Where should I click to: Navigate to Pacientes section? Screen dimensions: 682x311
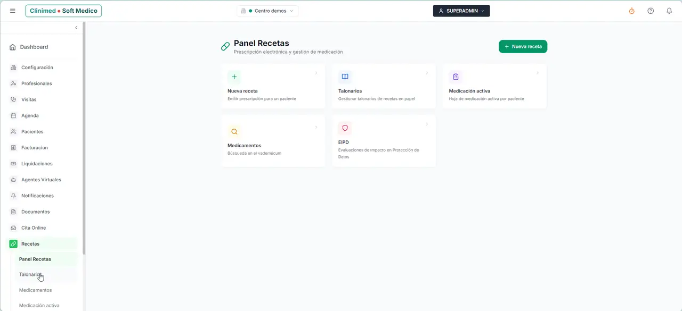click(x=33, y=131)
